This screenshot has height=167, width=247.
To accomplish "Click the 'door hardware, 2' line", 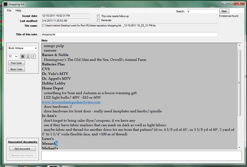I will (x=58, y=107).
